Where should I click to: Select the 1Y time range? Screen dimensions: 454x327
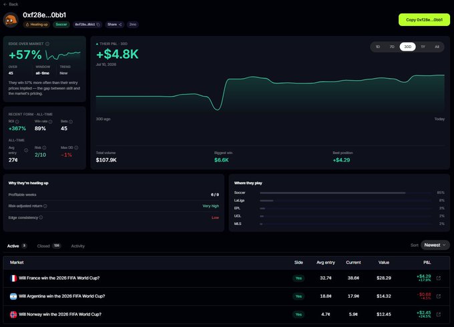point(423,47)
